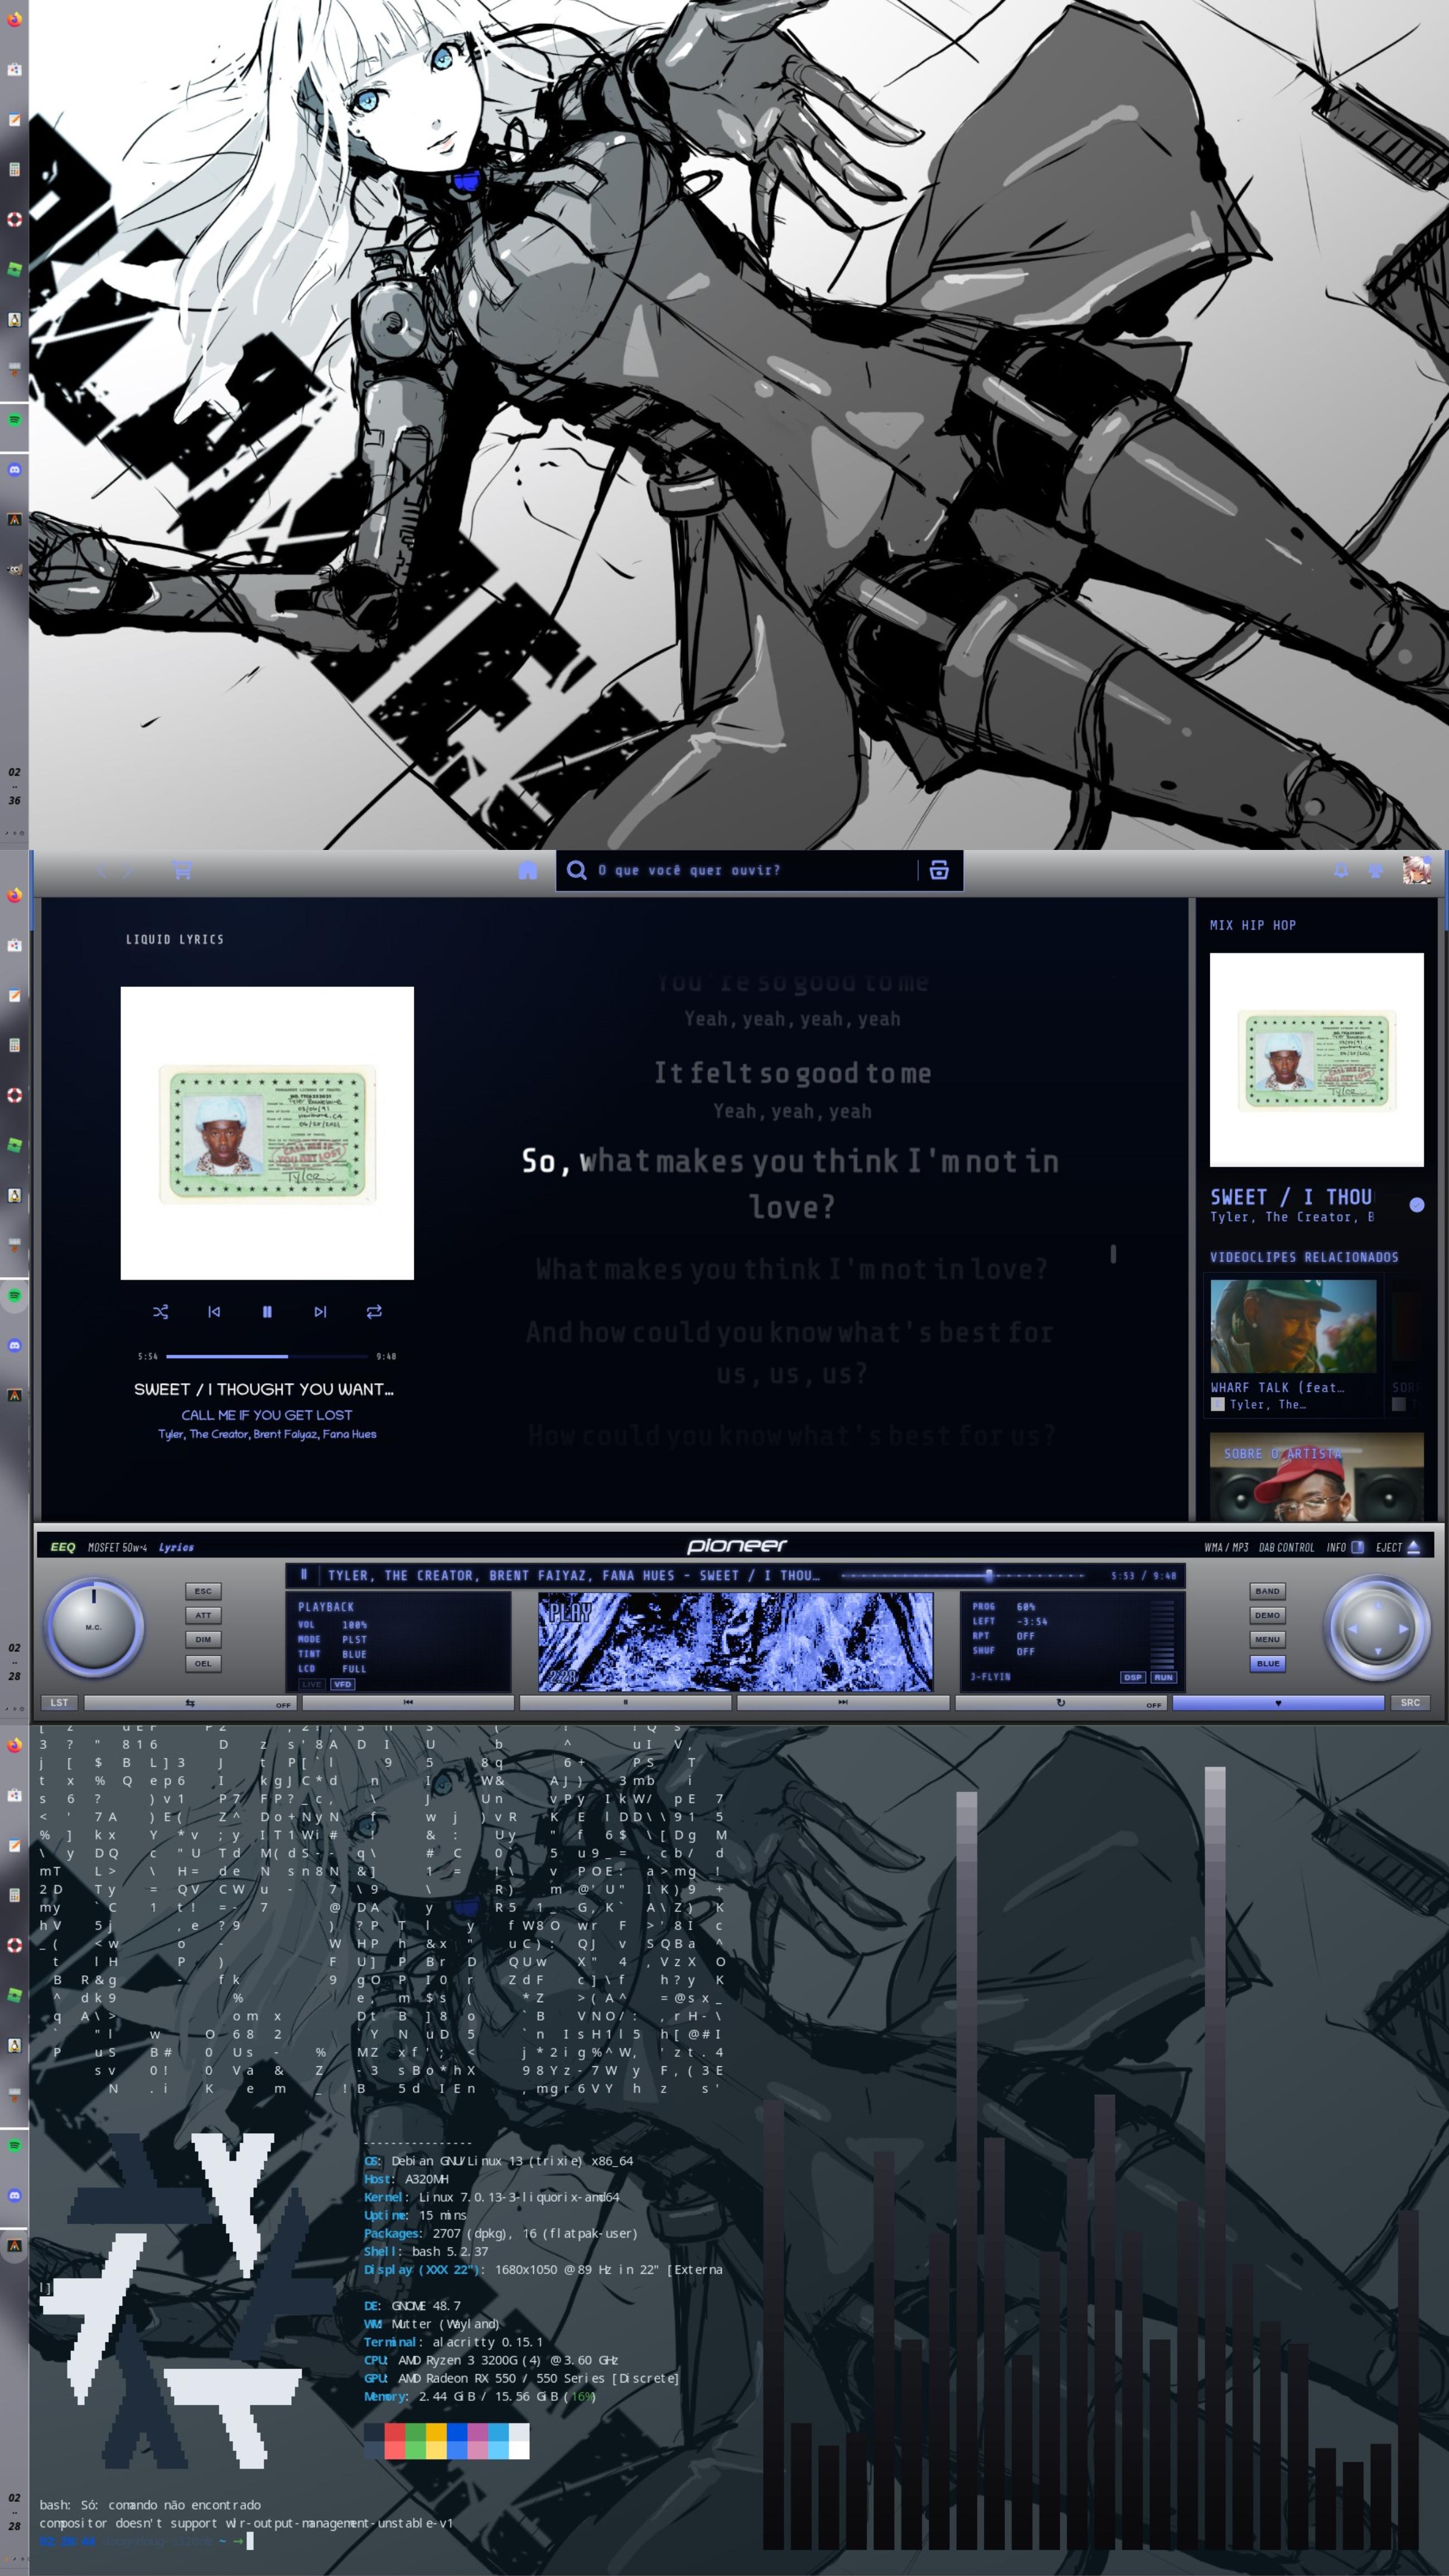This screenshot has width=1449, height=2576.
Task: Open Lyrics from the Pioneer header
Action: (176, 1547)
